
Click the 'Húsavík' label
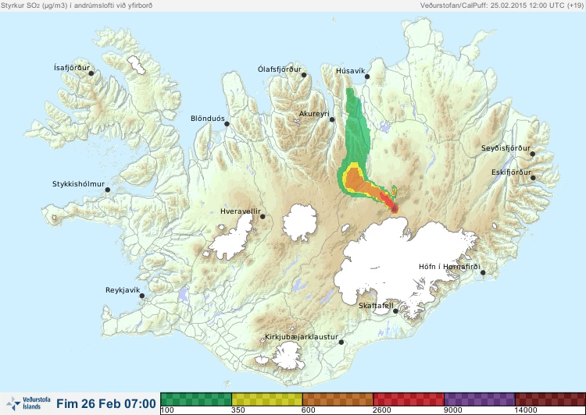(350, 70)
